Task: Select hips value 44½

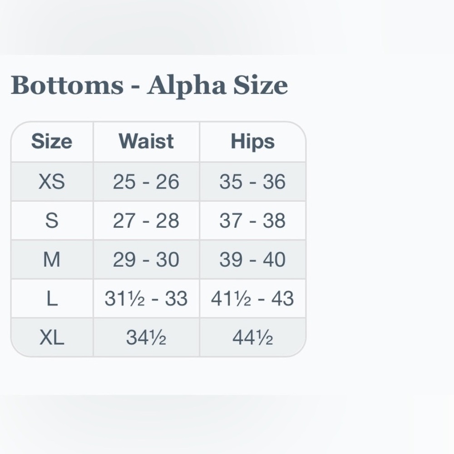Action: coord(252,337)
